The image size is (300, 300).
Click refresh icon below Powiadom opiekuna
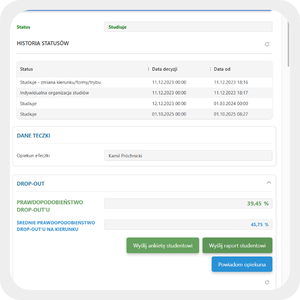point(267,282)
